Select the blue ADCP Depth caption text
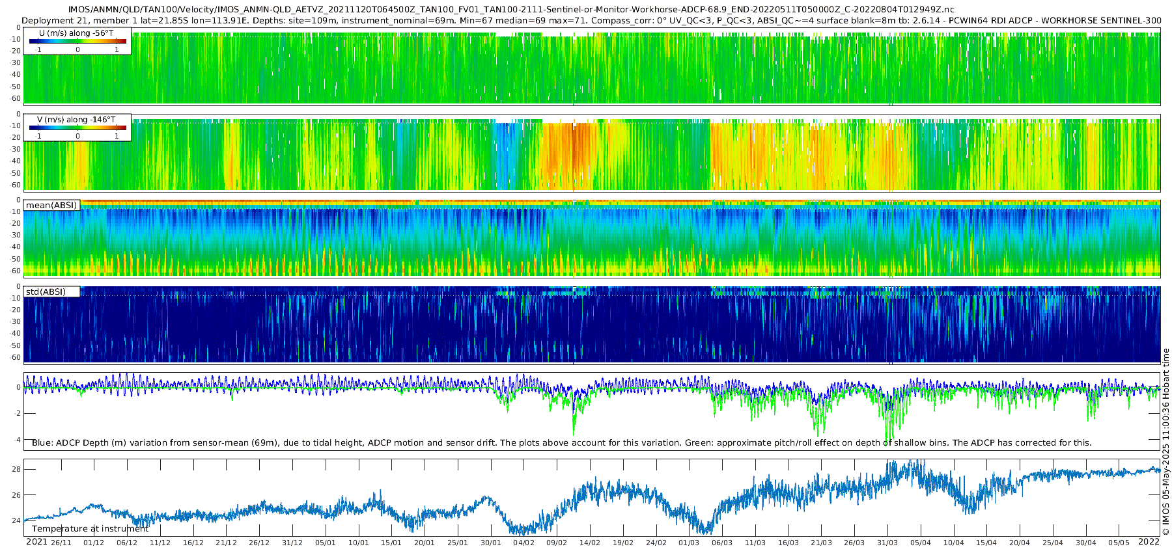 tap(561, 443)
